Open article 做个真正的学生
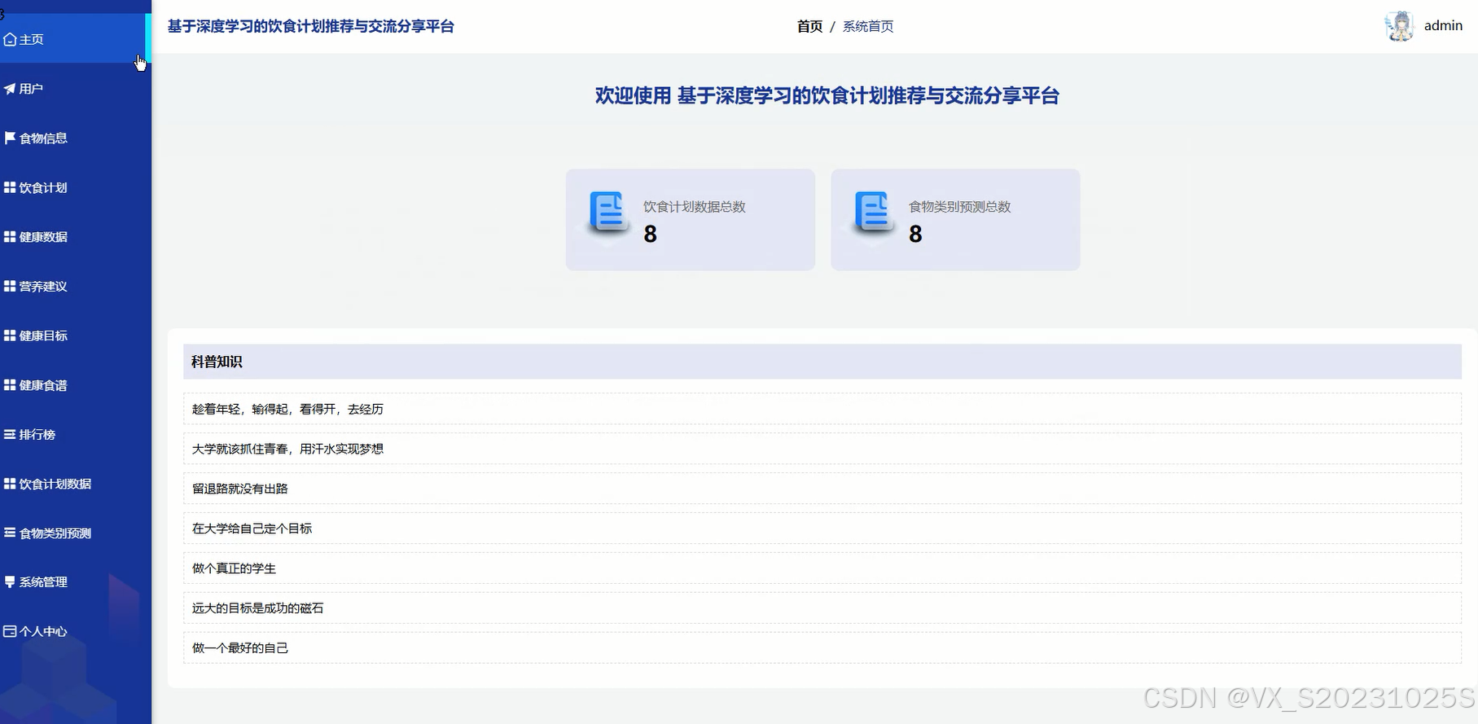 (x=822, y=568)
